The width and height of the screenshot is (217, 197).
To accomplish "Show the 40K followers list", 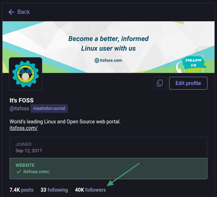I will pos(90,190).
